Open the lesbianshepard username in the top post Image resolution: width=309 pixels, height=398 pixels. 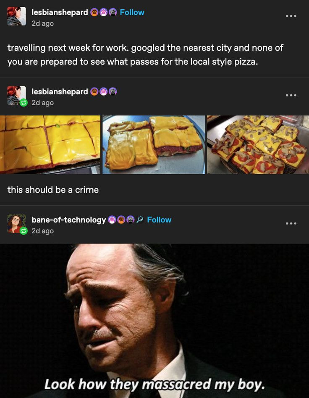coord(60,12)
